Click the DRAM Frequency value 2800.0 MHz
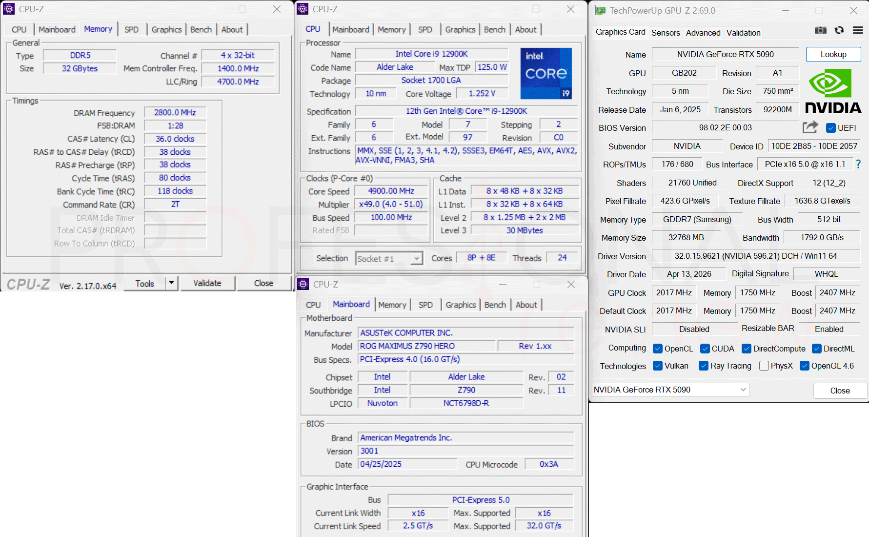869x537 pixels. pos(175,113)
